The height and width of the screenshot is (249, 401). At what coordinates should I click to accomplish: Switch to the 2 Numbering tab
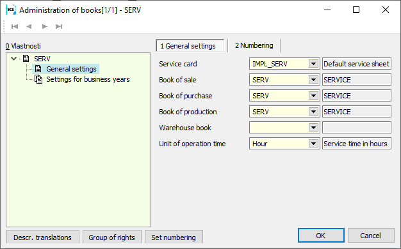pos(254,45)
